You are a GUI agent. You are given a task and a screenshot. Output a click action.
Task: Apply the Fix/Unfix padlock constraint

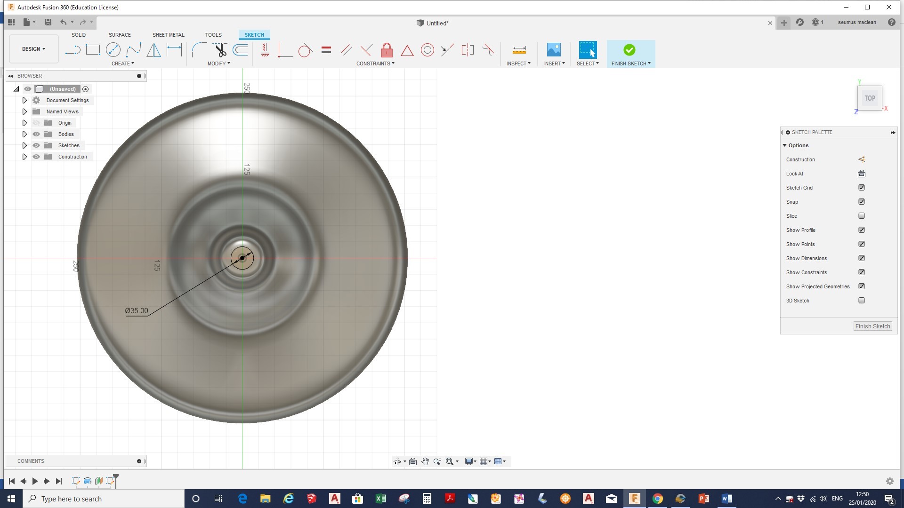[x=387, y=50]
